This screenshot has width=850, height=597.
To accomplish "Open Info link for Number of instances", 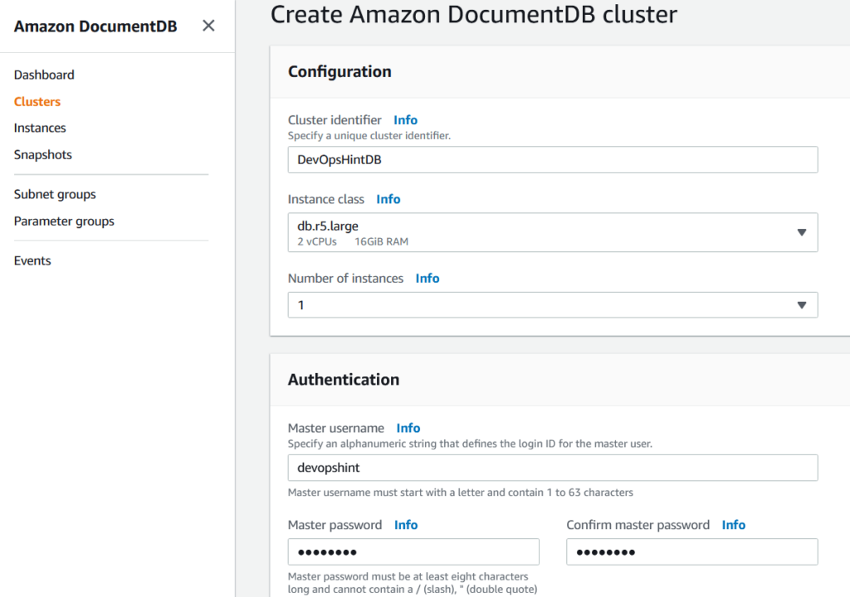I will pyautogui.click(x=427, y=278).
